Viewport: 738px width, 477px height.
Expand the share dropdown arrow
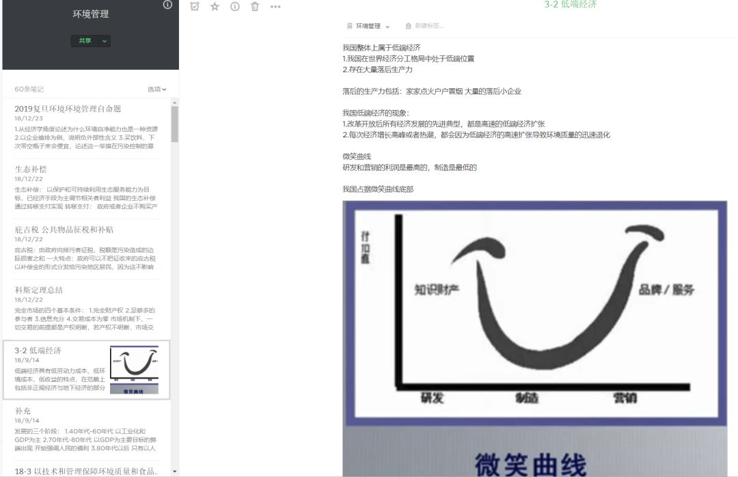click(x=105, y=41)
